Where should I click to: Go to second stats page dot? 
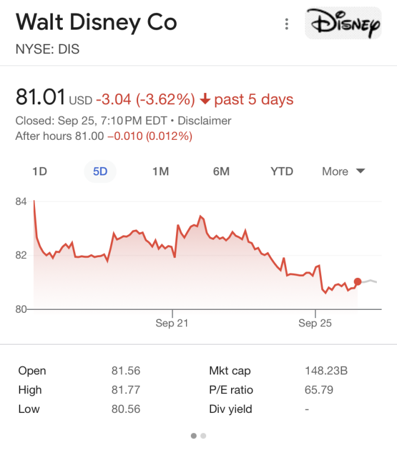pyautogui.click(x=203, y=435)
